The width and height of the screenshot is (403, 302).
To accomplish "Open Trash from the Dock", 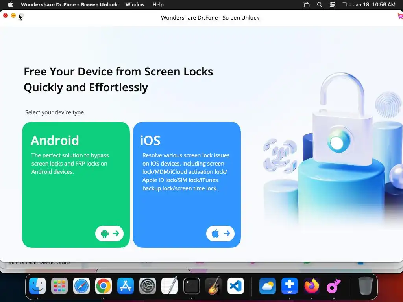I will coord(366,286).
